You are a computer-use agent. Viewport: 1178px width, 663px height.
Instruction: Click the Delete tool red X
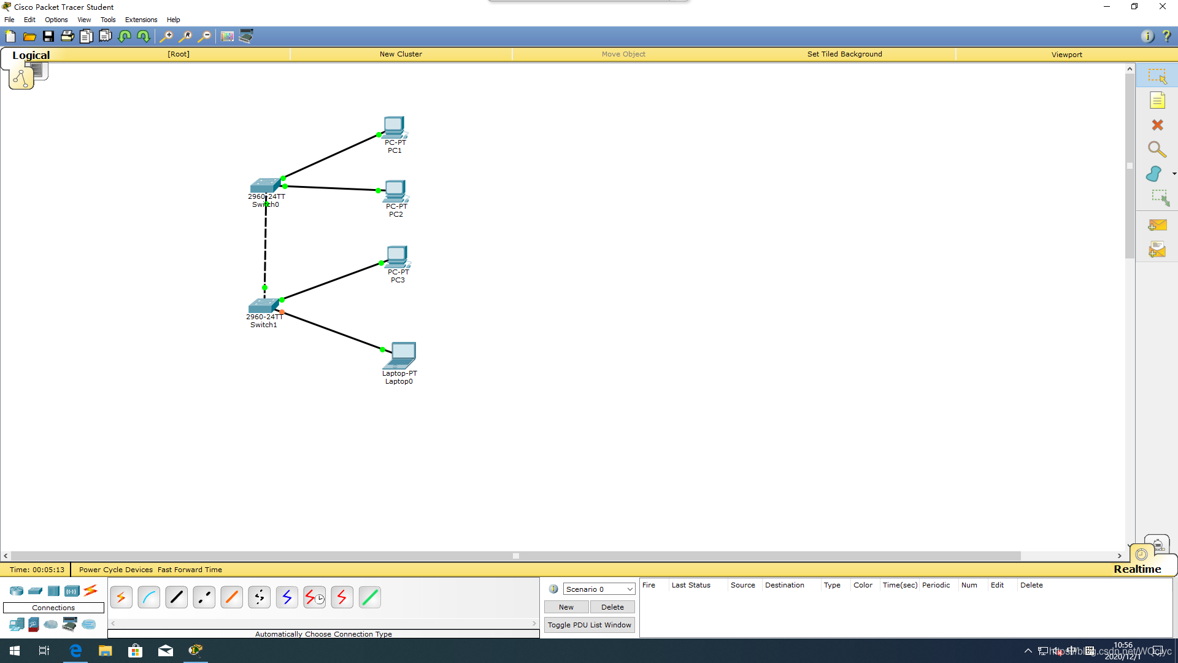pos(1157,125)
